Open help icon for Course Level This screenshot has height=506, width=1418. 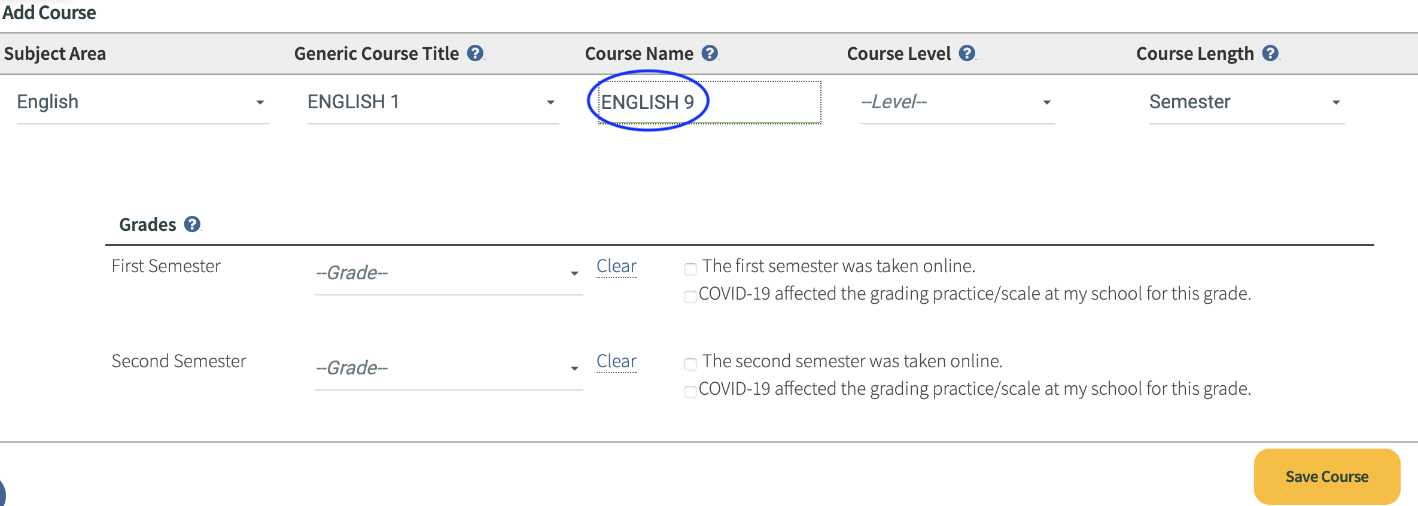[967, 53]
